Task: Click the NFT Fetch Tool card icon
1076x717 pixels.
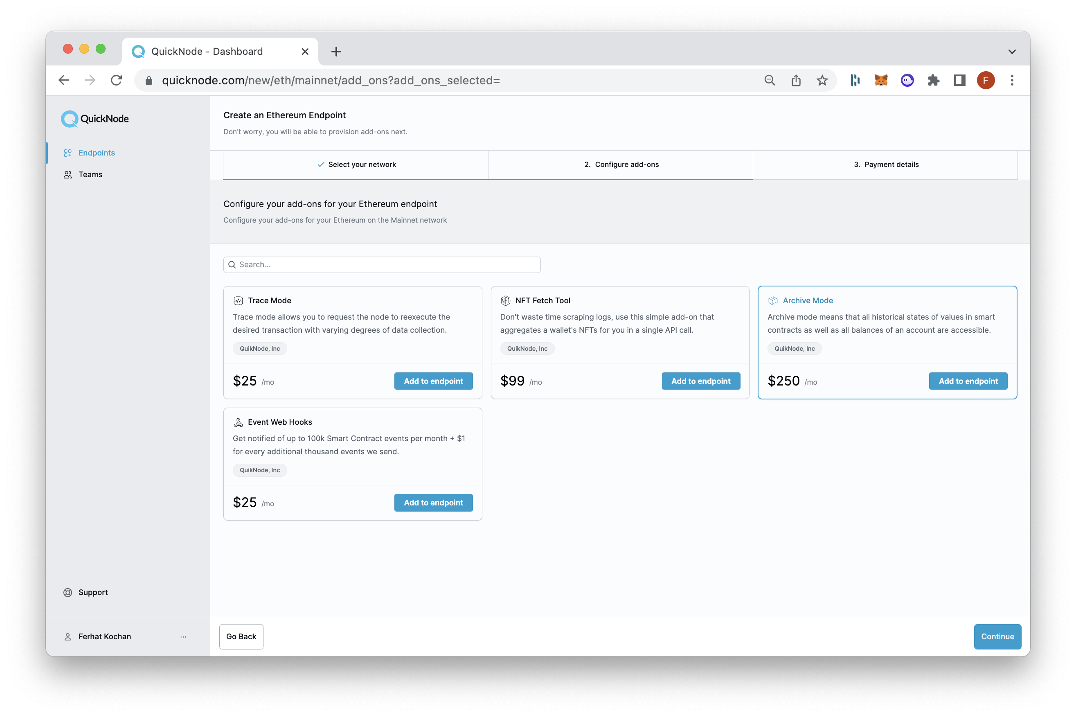Action: point(505,300)
